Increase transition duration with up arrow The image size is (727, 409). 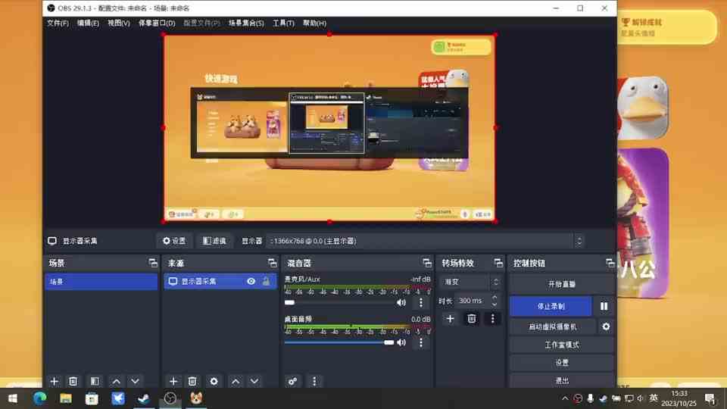pos(495,298)
